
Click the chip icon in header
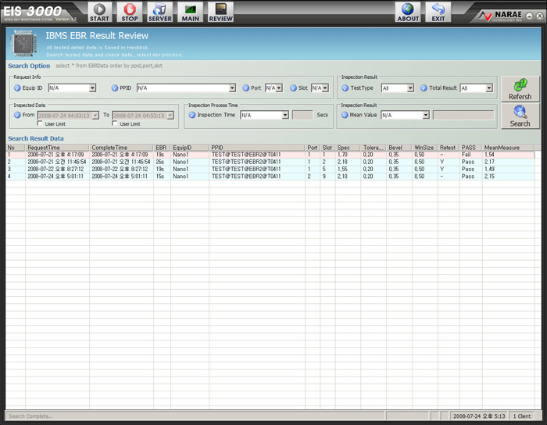(x=23, y=44)
